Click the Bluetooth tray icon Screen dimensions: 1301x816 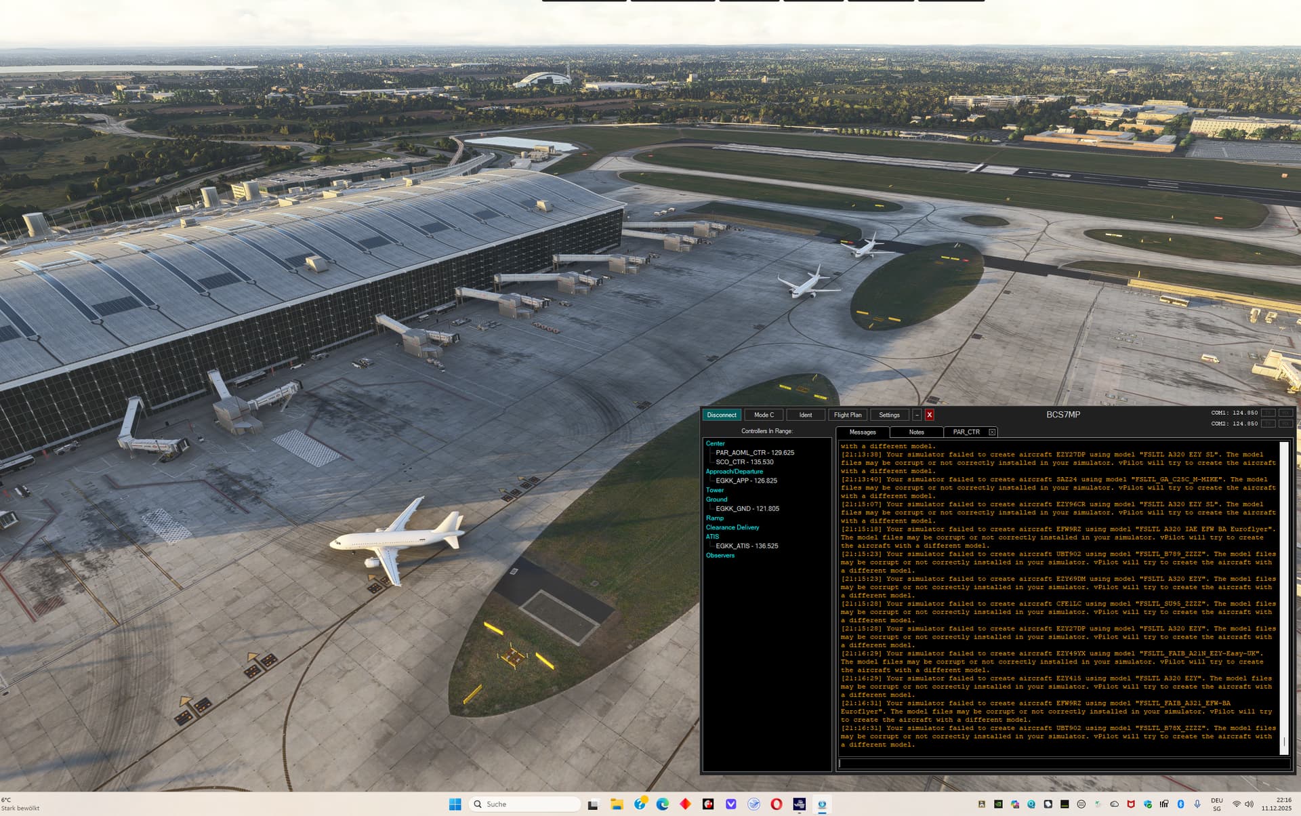[x=1180, y=804]
